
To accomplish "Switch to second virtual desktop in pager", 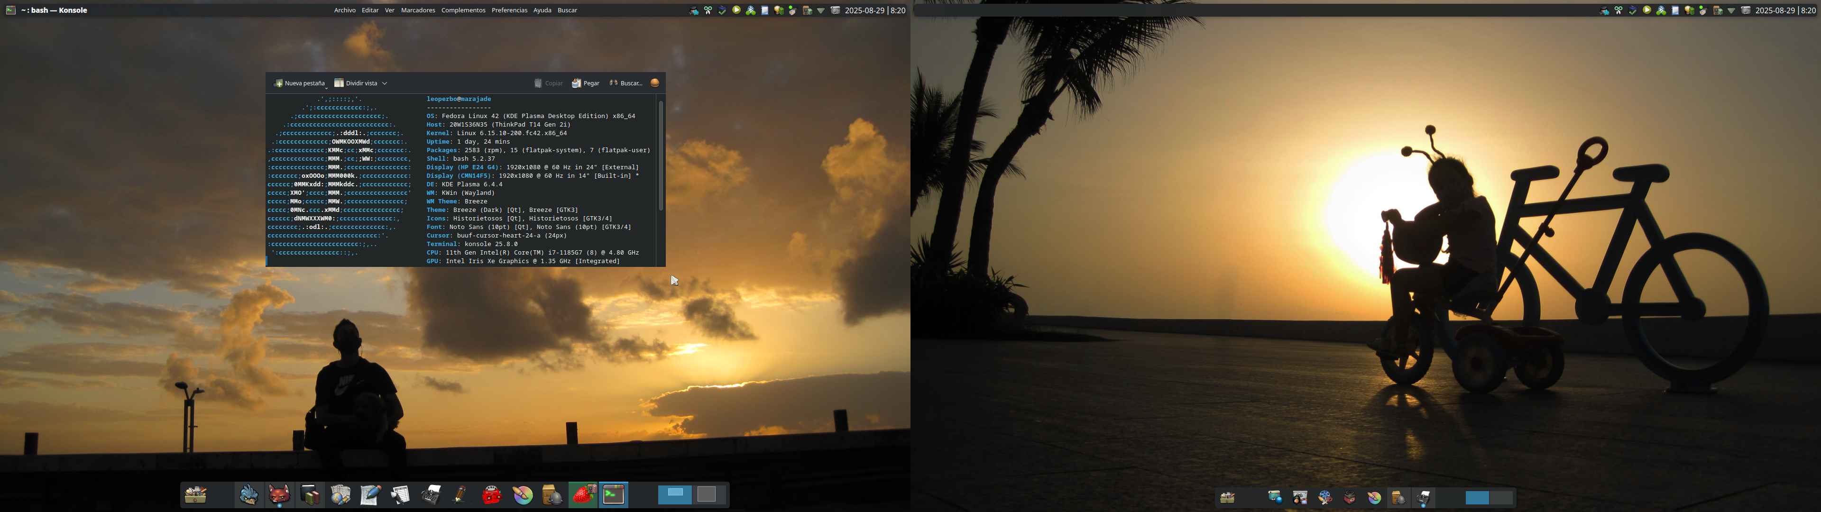I will point(706,494).
